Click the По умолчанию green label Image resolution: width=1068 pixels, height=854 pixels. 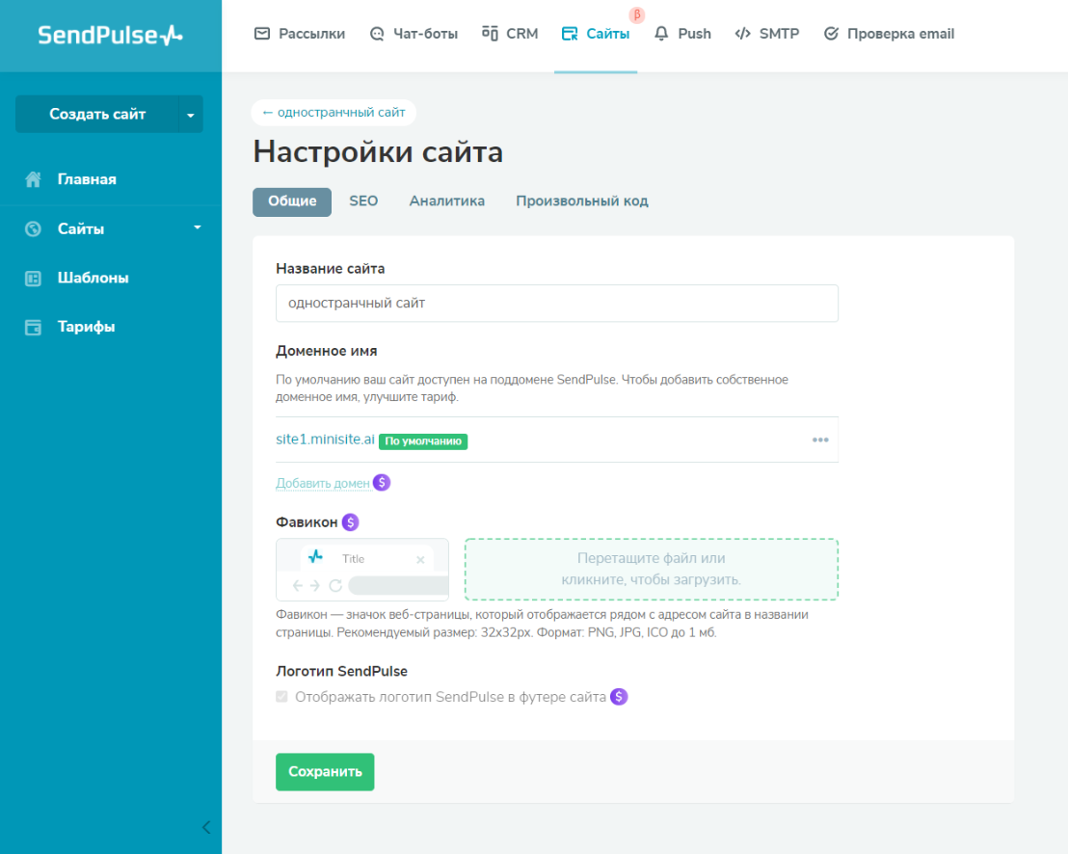(x=423, y=441)
